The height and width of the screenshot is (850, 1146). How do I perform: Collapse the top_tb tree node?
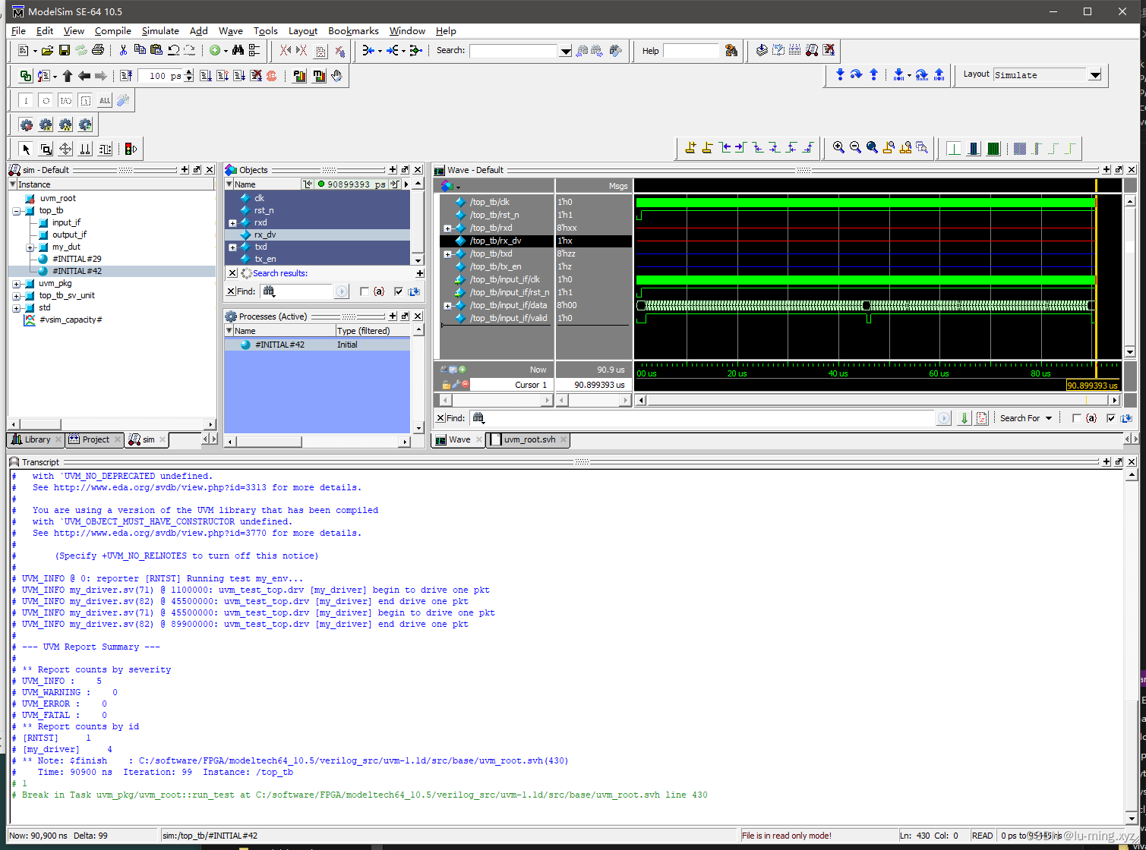pyautogui.click(x=16, y=211)
